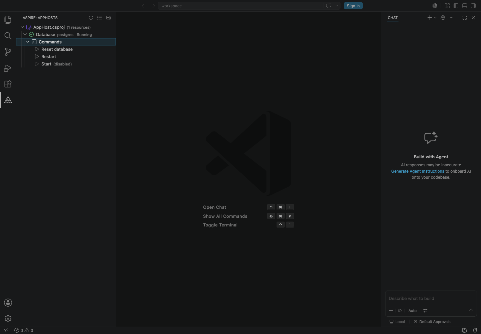Click the Open Chat shortcut text
The height and width of the screenshot is (334, 481).
[x=214, y=207]
